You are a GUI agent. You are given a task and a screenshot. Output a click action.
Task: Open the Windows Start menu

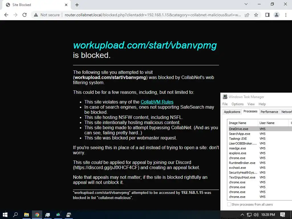tap(5, 215)
